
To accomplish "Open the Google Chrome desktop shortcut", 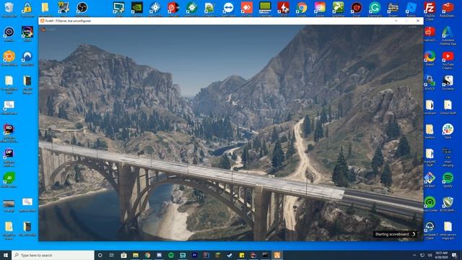I will [302, 8].
